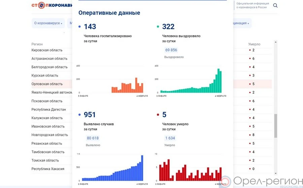Click the vertical scrollbar thumb of the table
The width and height of the screenshot is (303, 188).
click(x=276, y=126)
